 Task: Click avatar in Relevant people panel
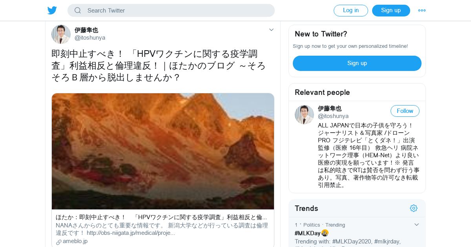click(304, 114)
